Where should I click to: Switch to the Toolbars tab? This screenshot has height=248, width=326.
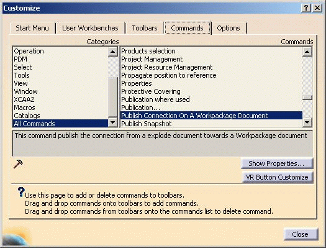[x=145, y=28]
